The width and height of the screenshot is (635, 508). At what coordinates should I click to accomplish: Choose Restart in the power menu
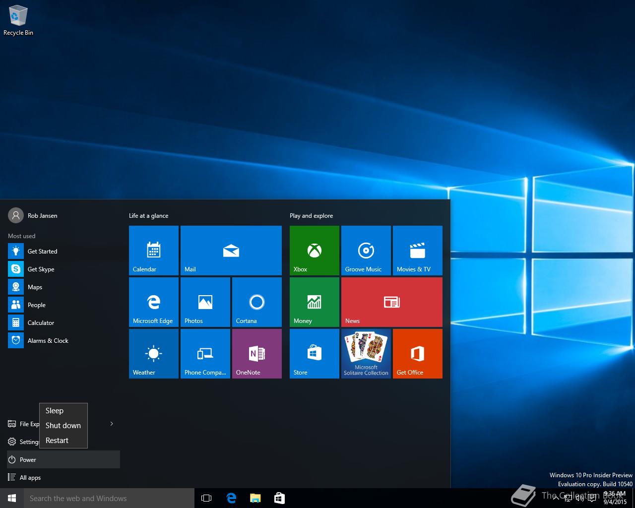click(x=63, y=441)
